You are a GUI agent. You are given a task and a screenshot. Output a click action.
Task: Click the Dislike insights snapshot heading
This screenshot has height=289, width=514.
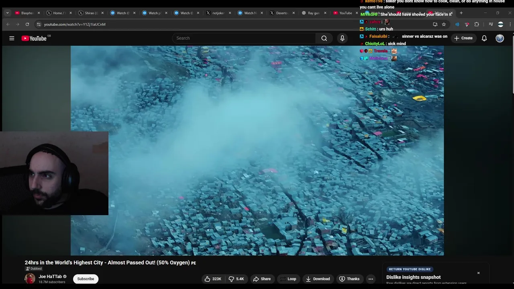pyautogui.click(x=413, y=277)
